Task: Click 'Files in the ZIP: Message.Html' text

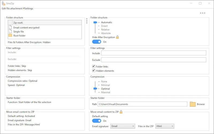Action: coord(24,124)
